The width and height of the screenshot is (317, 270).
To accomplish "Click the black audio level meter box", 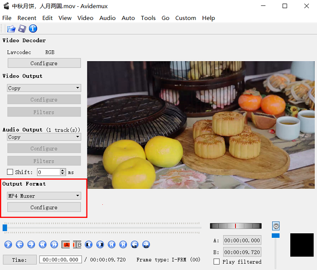I will (x=302, y=245).
